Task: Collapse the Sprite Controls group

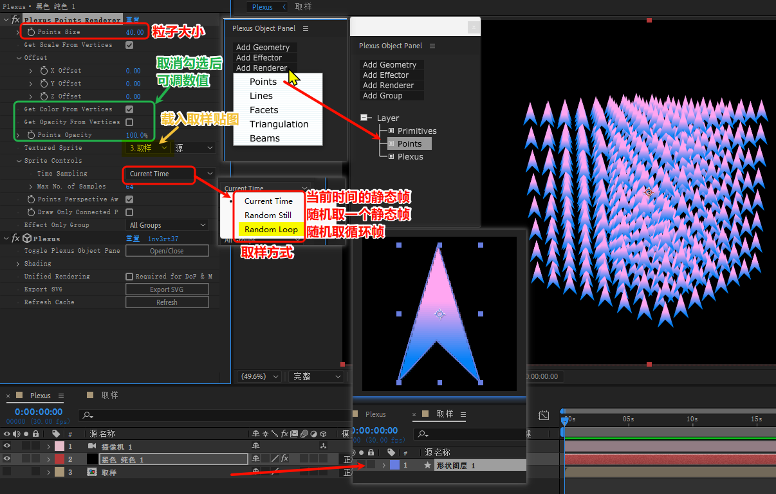Action: (x=19, y=161)
